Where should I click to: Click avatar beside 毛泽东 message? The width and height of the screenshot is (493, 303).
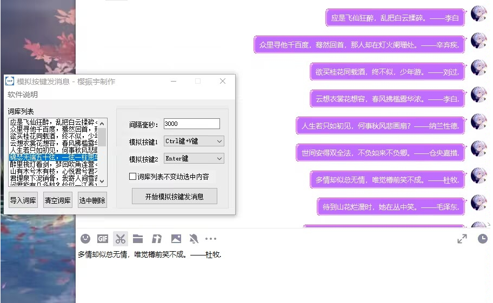click(x=478, y=203)
